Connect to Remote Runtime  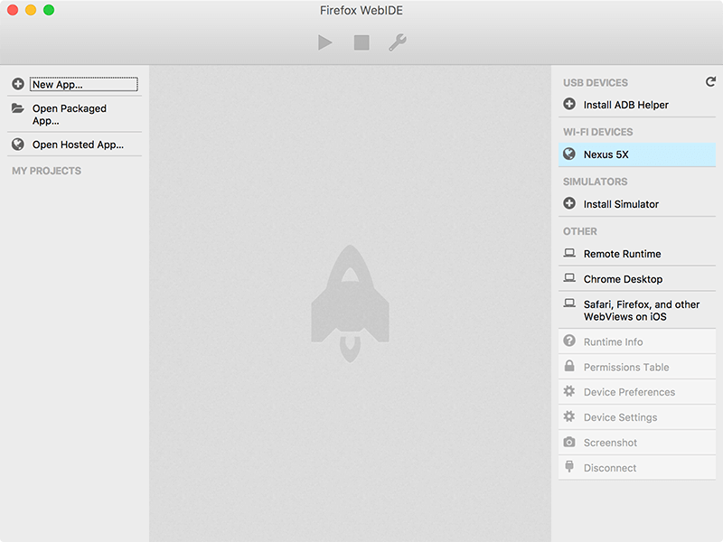622,254
